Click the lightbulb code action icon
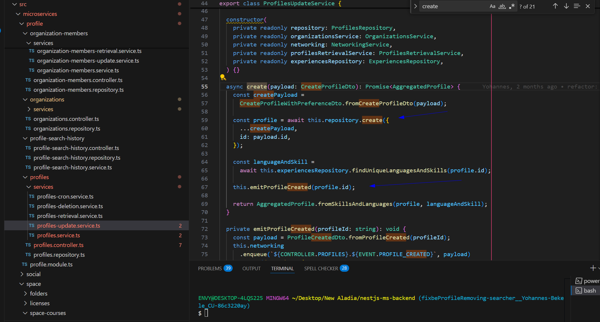Image resolution: width=600 pixels, height=322 pixels. 223,77
